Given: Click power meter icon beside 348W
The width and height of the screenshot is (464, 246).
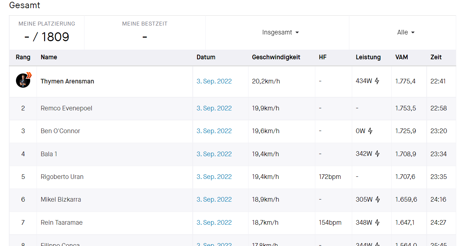Looking at the screenshot, I should [377, 223].
